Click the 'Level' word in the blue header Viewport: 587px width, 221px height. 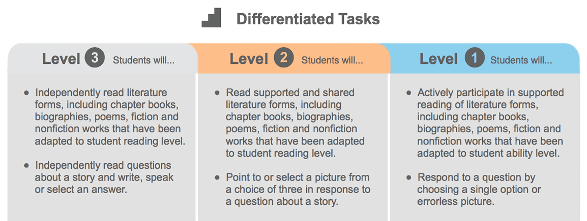(x=438, y=59)
